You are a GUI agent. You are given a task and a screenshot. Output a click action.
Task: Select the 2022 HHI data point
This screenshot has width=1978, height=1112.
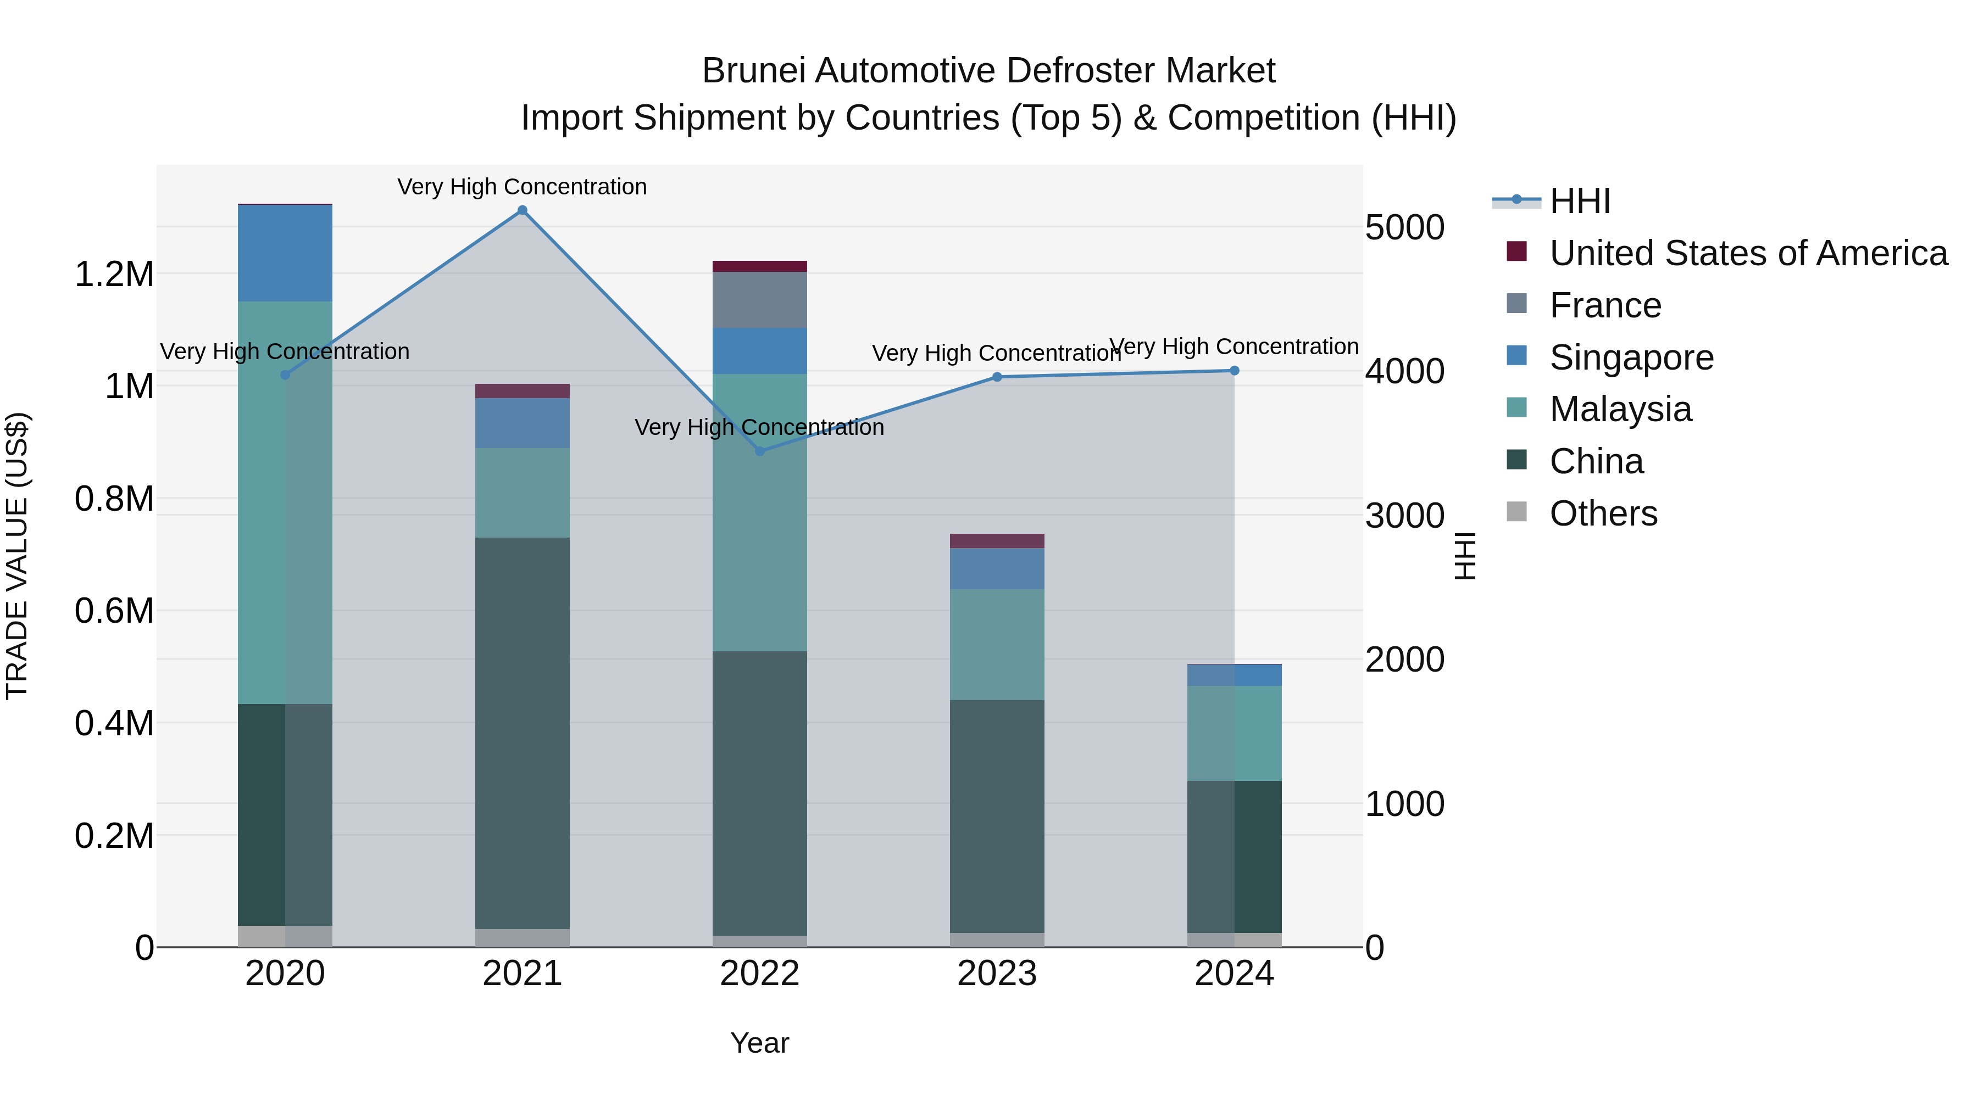[760, 451]
